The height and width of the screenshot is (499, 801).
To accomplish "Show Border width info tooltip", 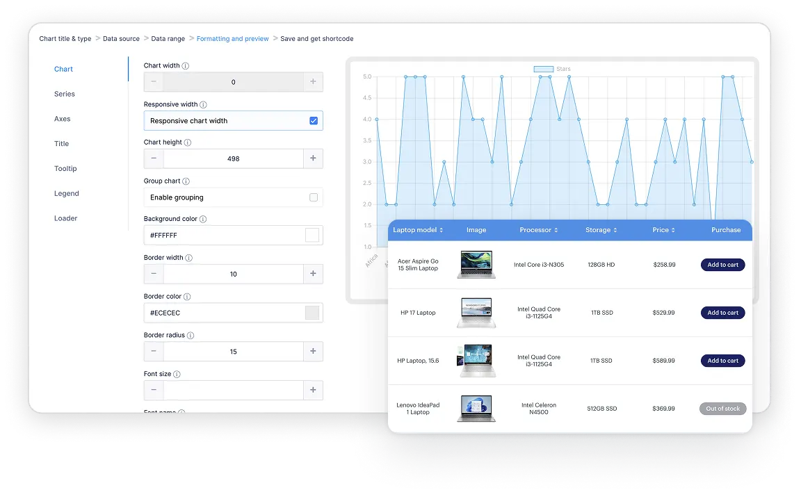I will click(x=188, y=258).
